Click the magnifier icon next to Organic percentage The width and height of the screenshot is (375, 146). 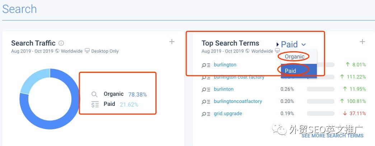[x=94, y=94]
